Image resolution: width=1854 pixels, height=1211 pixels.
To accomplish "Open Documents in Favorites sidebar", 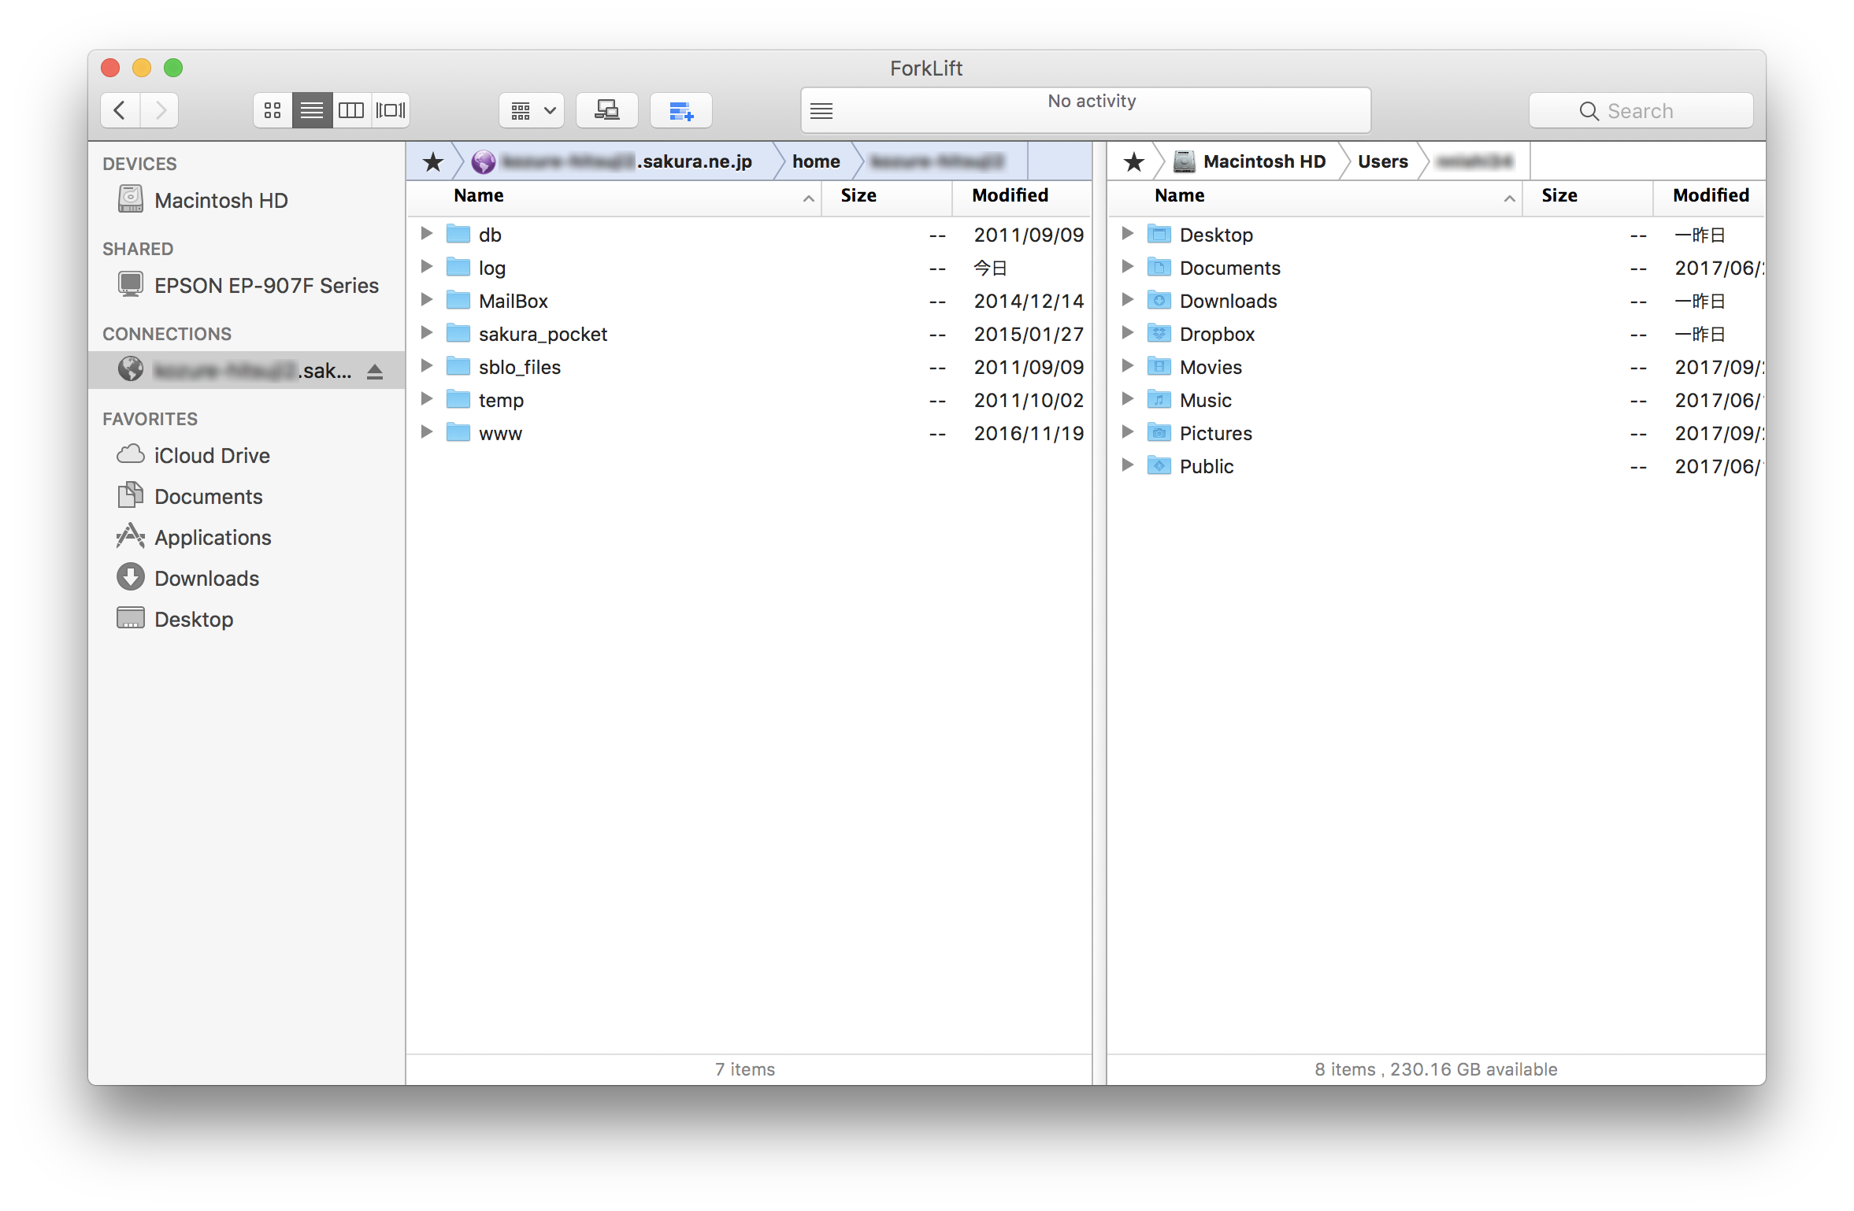I will [x=190, y=496].
